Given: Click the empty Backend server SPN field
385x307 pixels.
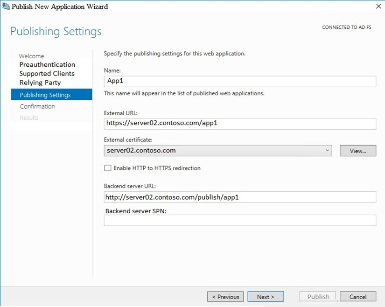Looking at the screenshot, I should tap(240, 220).
